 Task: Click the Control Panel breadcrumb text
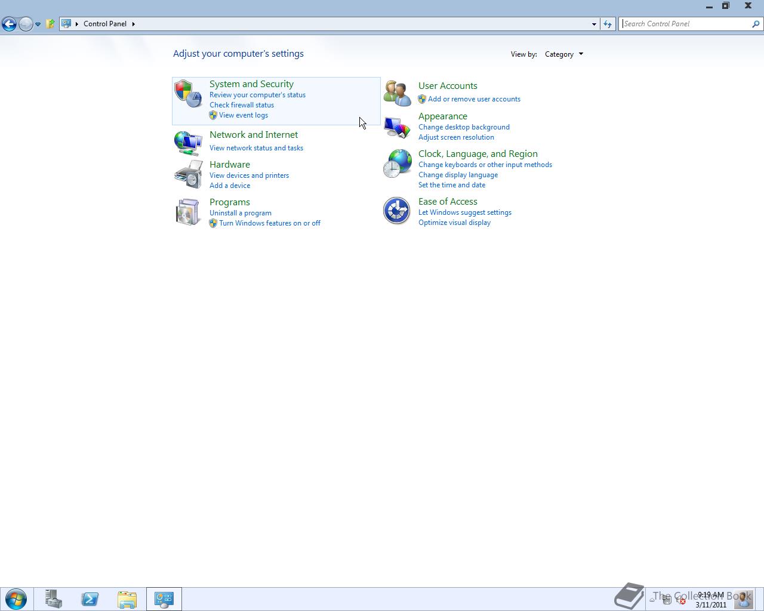pos(105,24)
